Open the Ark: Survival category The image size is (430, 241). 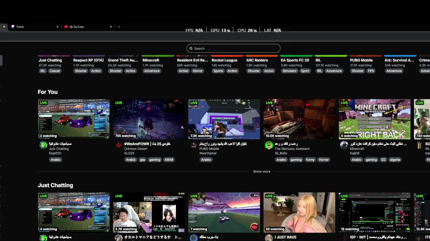[x=399, y=60]
